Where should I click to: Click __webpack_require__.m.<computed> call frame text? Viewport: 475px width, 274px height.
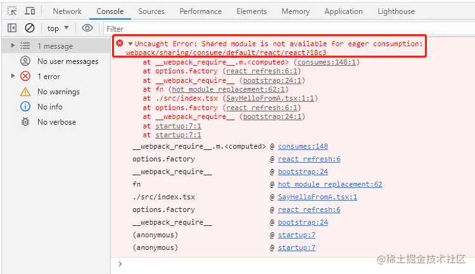tap(199, 146)
